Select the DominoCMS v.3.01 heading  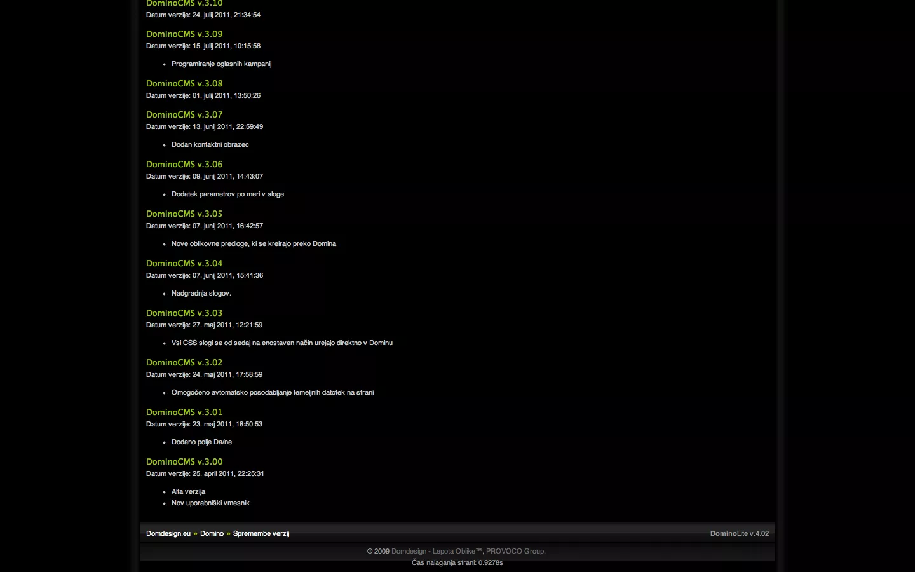pyautogui.click(x=184, y=412)
